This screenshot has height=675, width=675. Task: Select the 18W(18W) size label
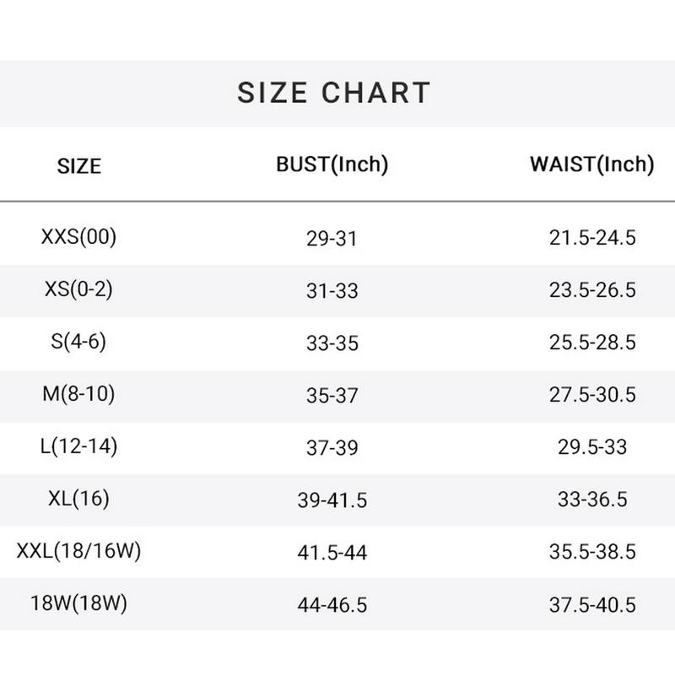tap(78, 604)
